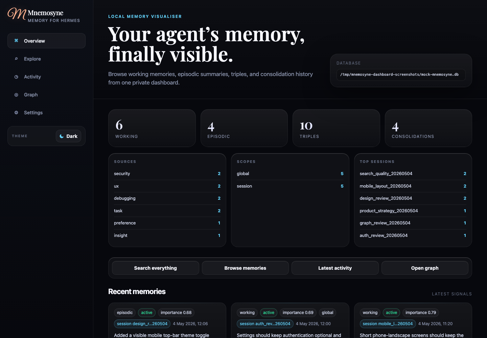Screen dimensions: 487x338
Task: Open session auth_review_20260504
Action: coord(413,235)
